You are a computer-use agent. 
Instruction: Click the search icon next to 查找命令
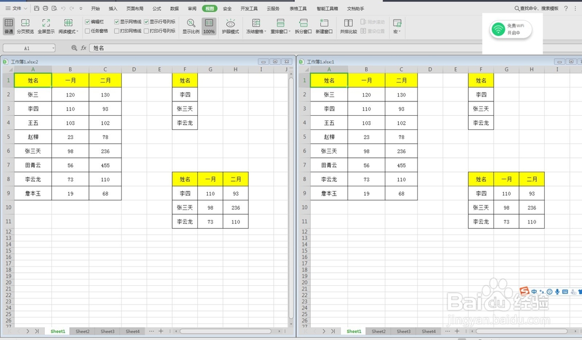[517, 8]
